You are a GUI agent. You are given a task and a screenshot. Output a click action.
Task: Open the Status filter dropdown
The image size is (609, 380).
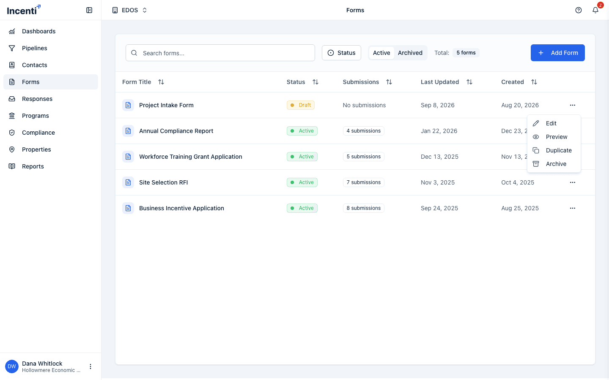click(x=341, y=53)
